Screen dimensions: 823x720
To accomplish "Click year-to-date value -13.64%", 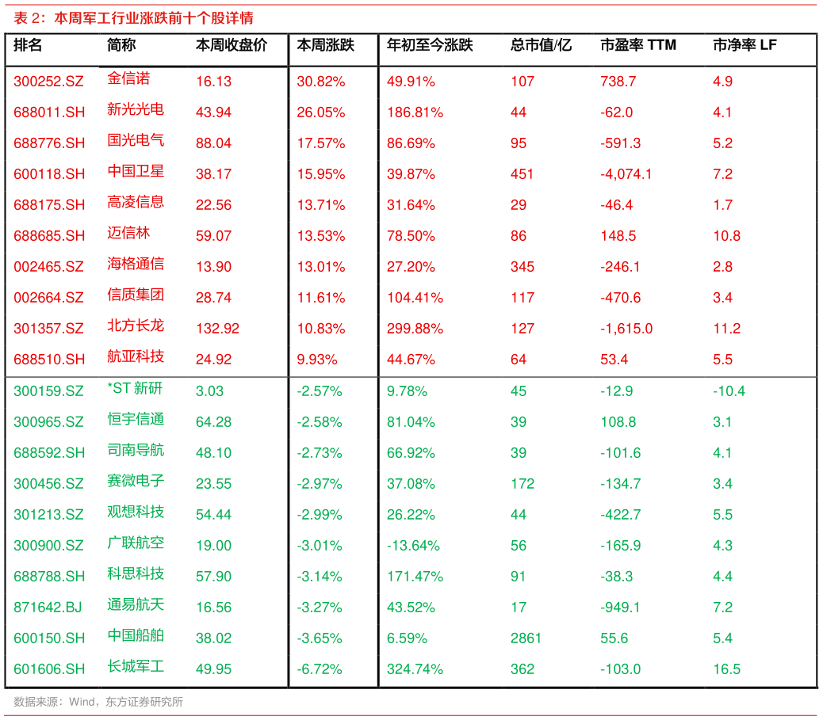I will click(x=413, y=547).
